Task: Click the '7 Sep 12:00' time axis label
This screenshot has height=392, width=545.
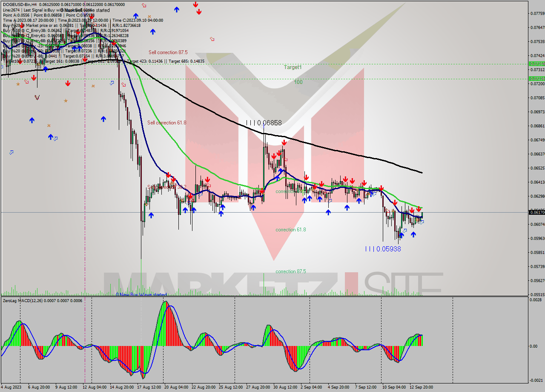Action: click(x=366, y=387)
